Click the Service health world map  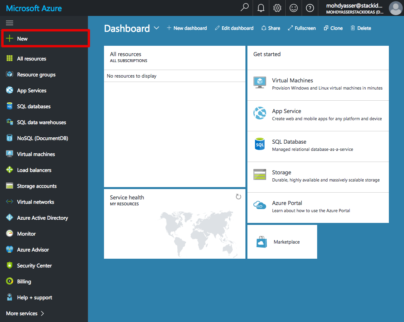(x=200, y=233)
